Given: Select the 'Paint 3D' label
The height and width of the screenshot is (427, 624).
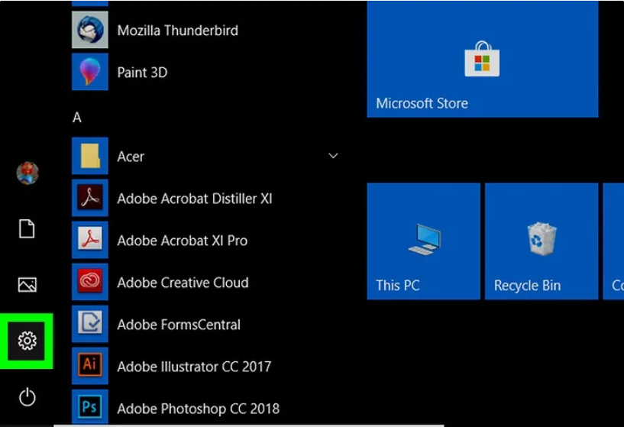Looking at the screenshot, I should (x=142, y=73).
